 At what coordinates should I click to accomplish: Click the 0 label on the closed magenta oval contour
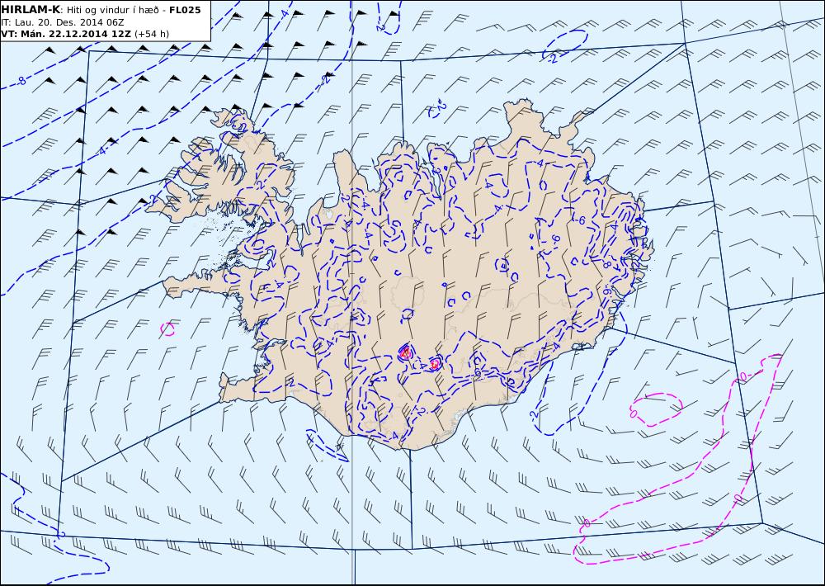[x=634, y=414]
